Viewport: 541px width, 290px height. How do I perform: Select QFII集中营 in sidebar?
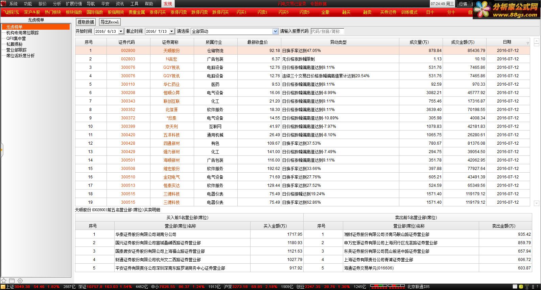pyautogui.click(x=16, y=38)
